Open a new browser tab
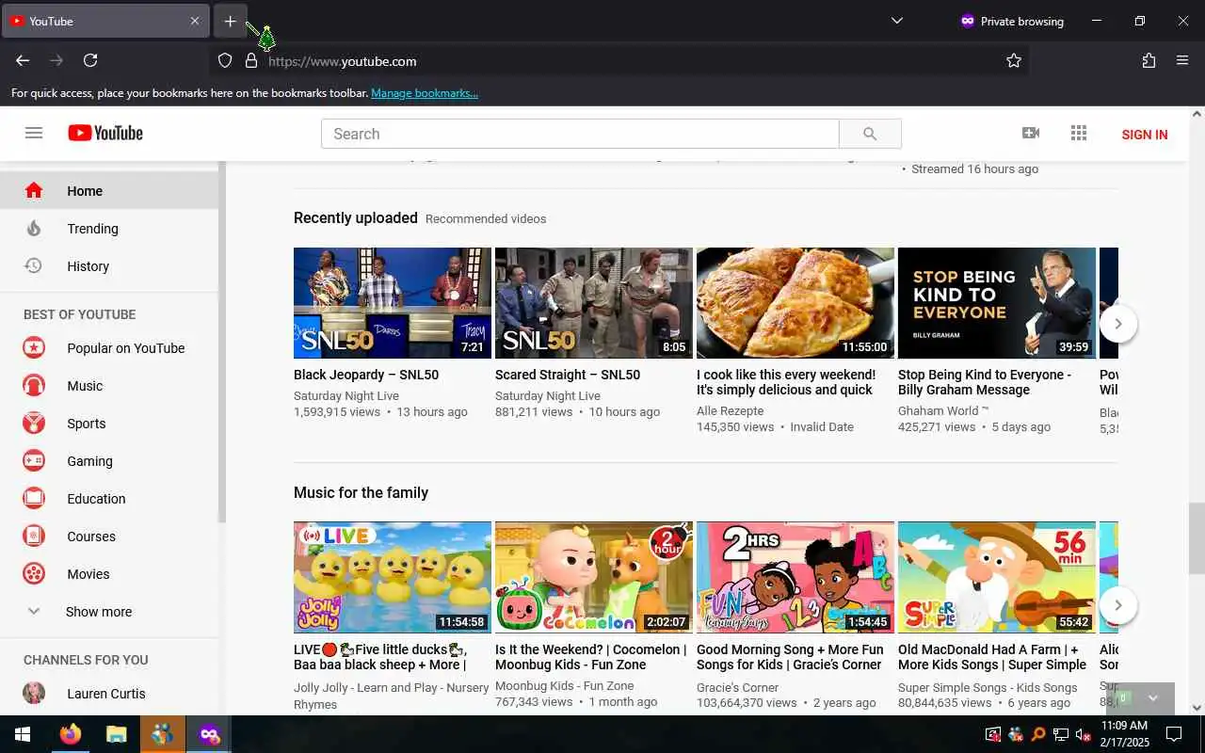This screenshot has height=753, width=1205. (231, 21)
